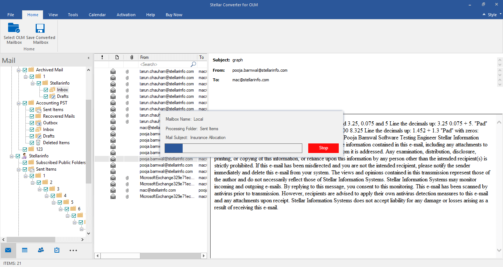Switch to the Calendar view icon
Viewport: 503px width, 267px height.
tap(25, 250)
